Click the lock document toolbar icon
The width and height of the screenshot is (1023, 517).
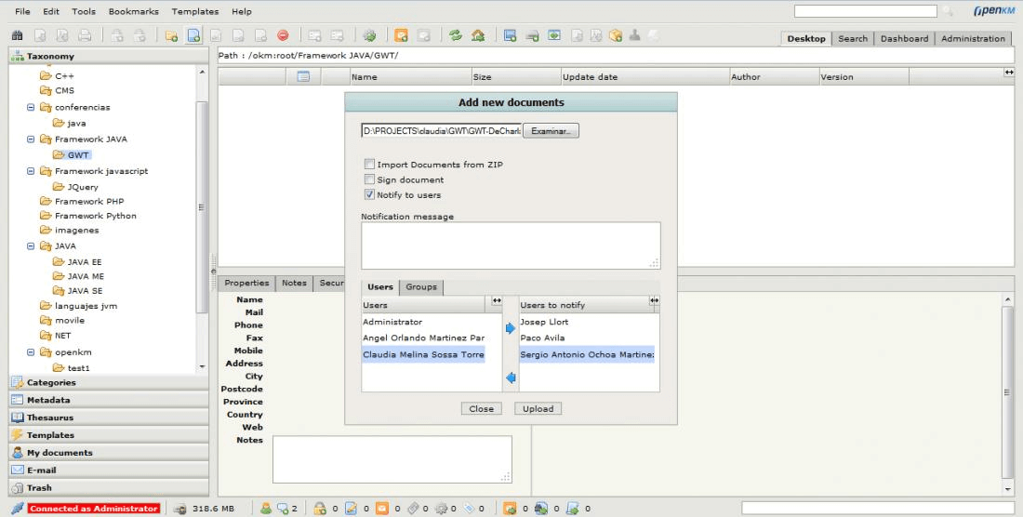(x=117, y=36)
